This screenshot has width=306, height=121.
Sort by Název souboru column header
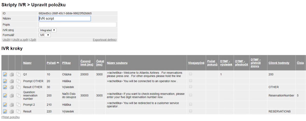pyautogui.click(x=117, y=63)
